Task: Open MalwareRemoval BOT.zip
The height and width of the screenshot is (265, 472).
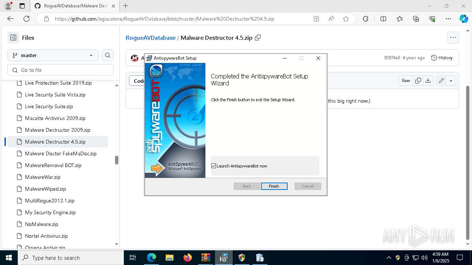Action: [53, 165]
